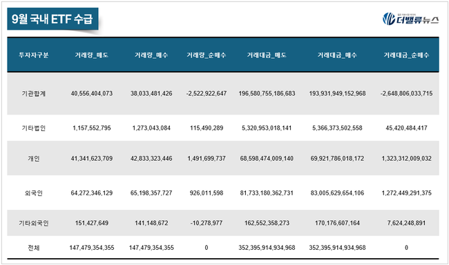This screenshot has height=265, width=449.
Task: Select 전체 row 거래대금_순매수 value 0
Action: point(407,248)
